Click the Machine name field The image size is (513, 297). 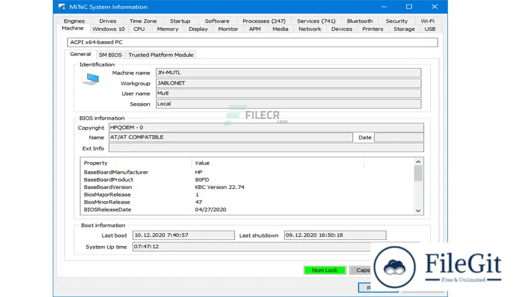pyautogui.click(x=288, y=72)
